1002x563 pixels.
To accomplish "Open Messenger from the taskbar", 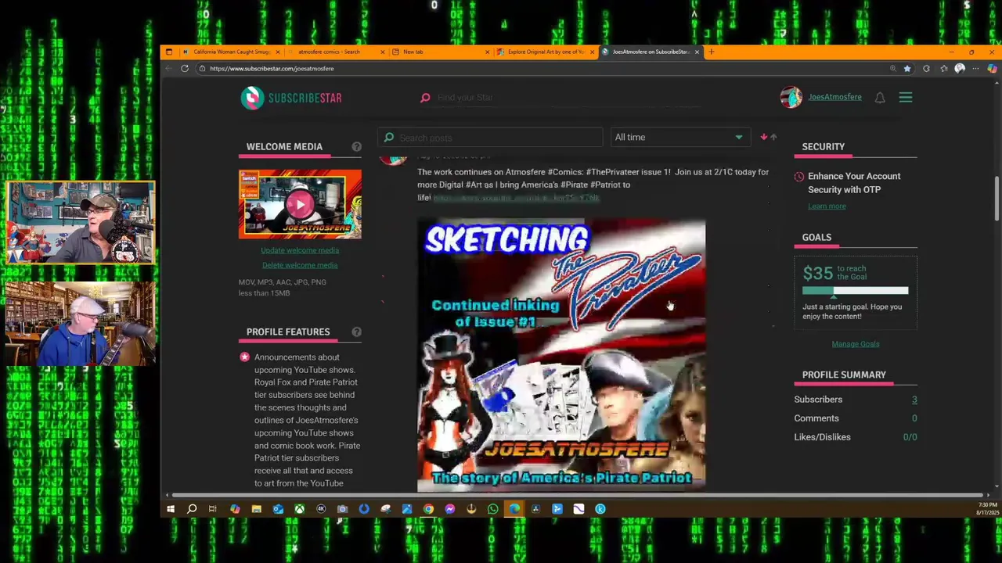I will click(x=449, y=509).
